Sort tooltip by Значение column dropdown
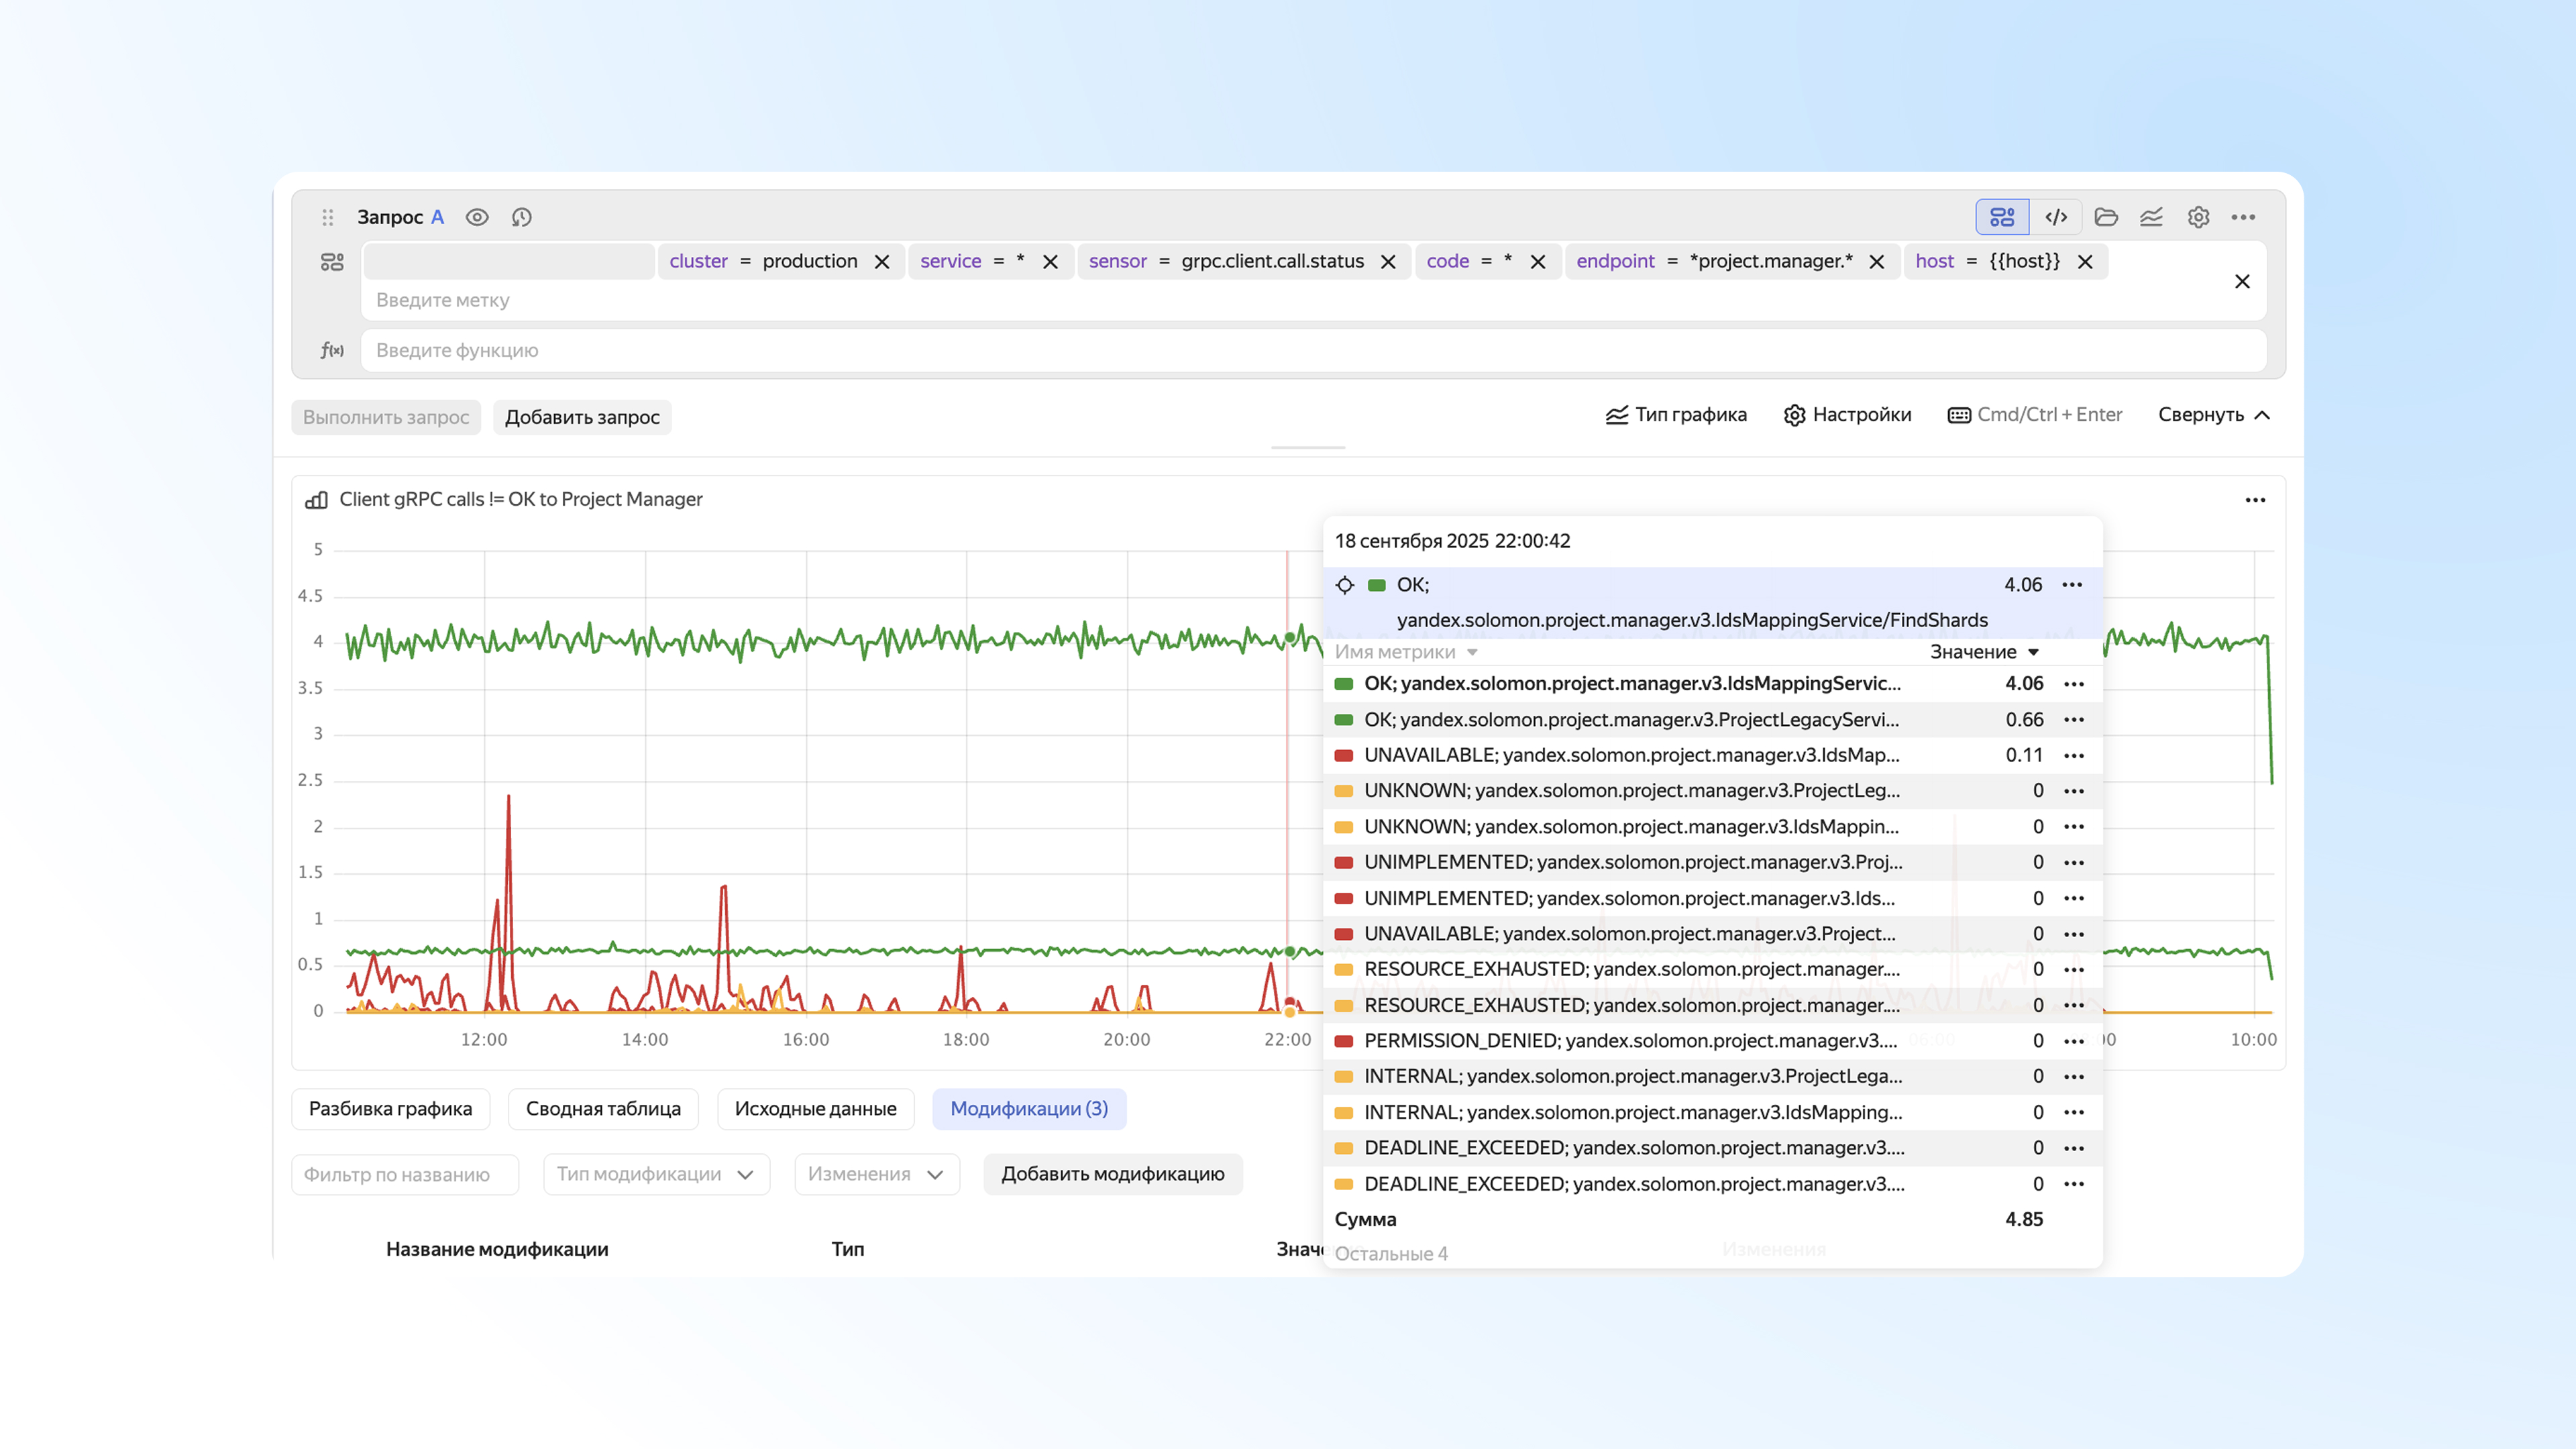This screenshot has height=1449, width=2576. point(1984,652)
